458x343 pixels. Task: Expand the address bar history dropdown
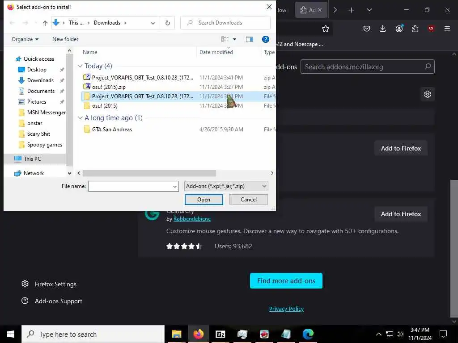153,23
